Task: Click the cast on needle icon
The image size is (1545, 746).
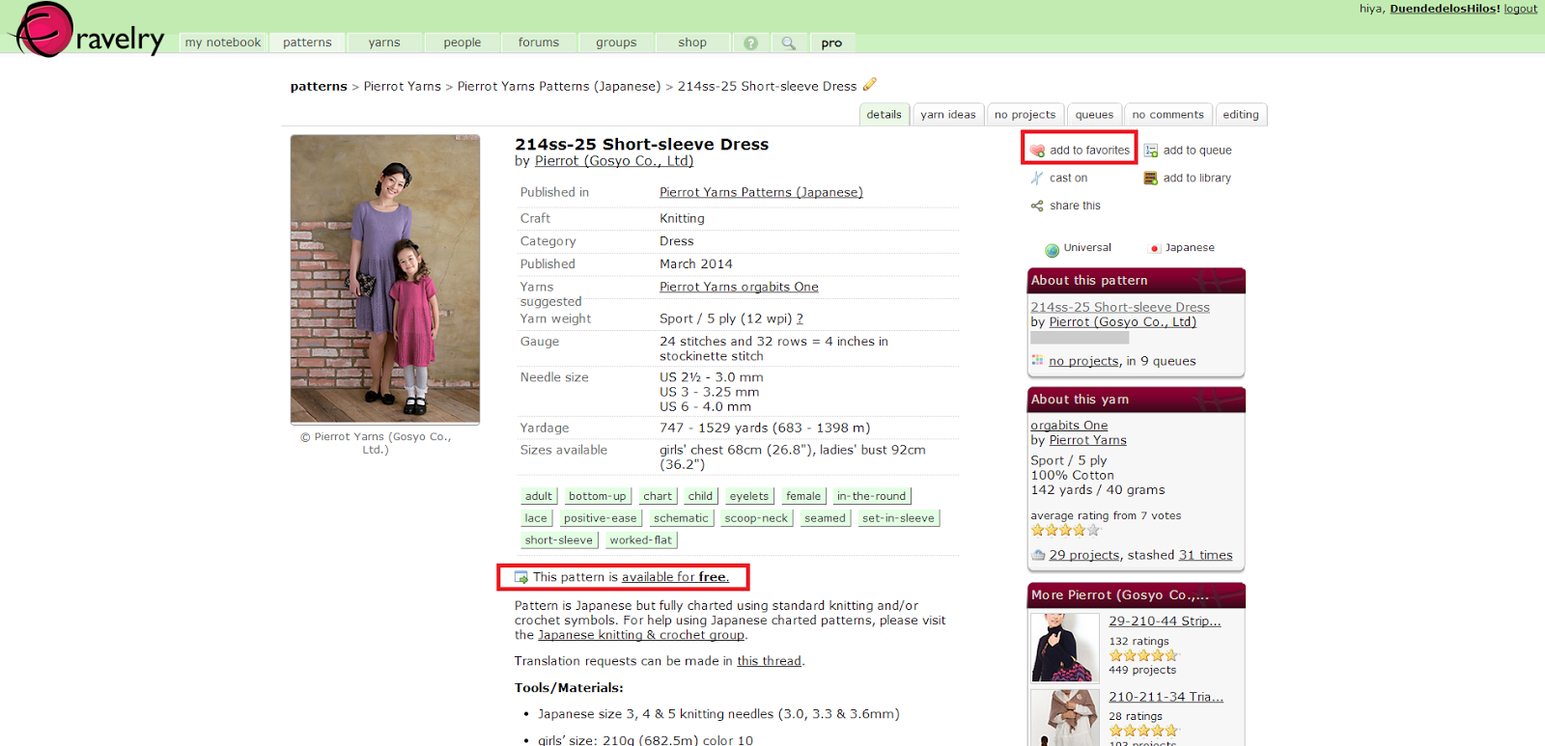Action: (x=1037, y=178)
